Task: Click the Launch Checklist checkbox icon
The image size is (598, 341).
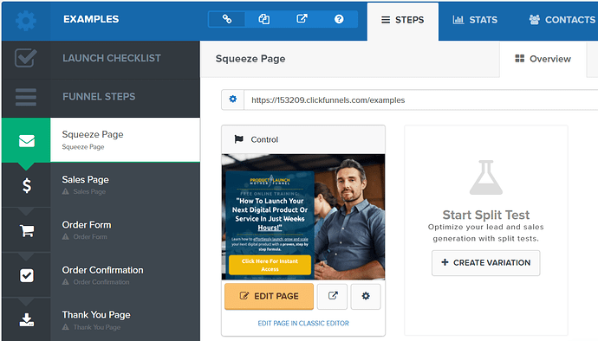Action: click(x=26, y=58)
